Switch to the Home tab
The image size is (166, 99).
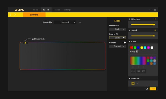click(x=36, y=10)
